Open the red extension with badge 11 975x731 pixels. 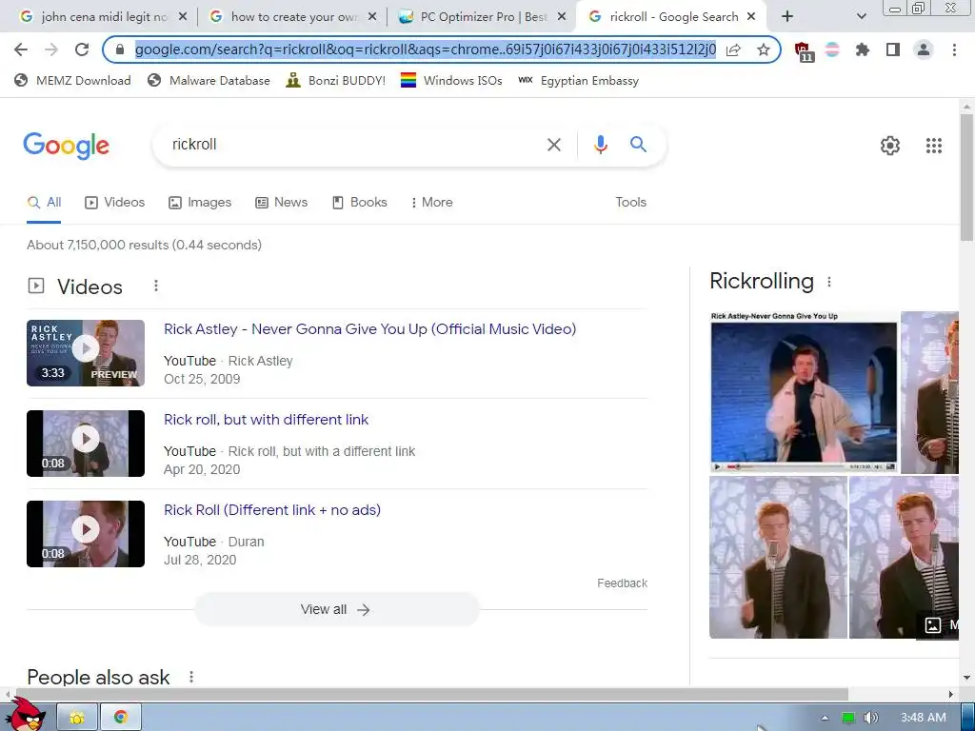pyautogui.click(x=804, y=51)
